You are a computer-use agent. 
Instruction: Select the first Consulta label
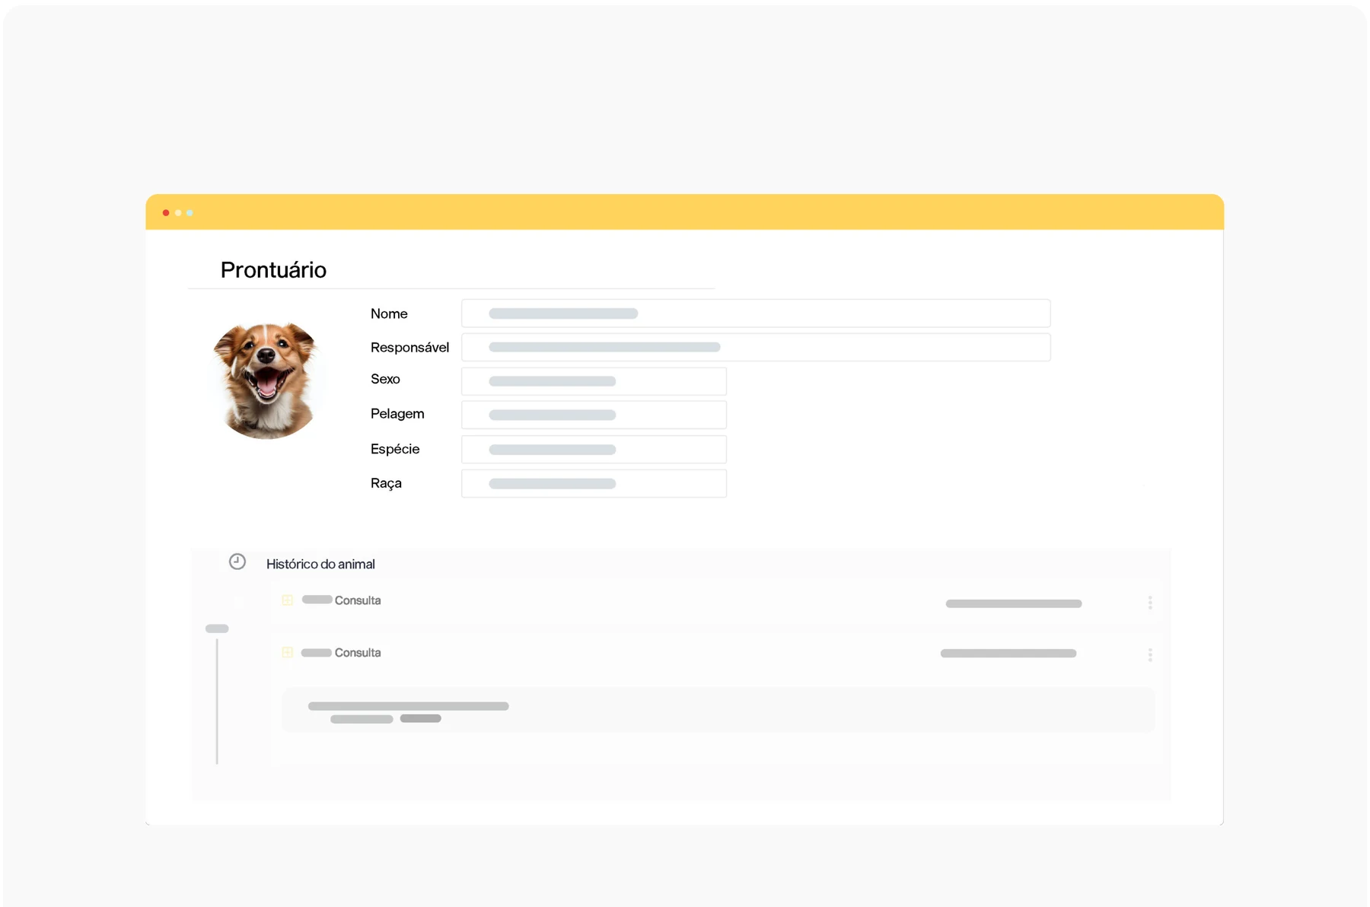(x=358, y=600)
